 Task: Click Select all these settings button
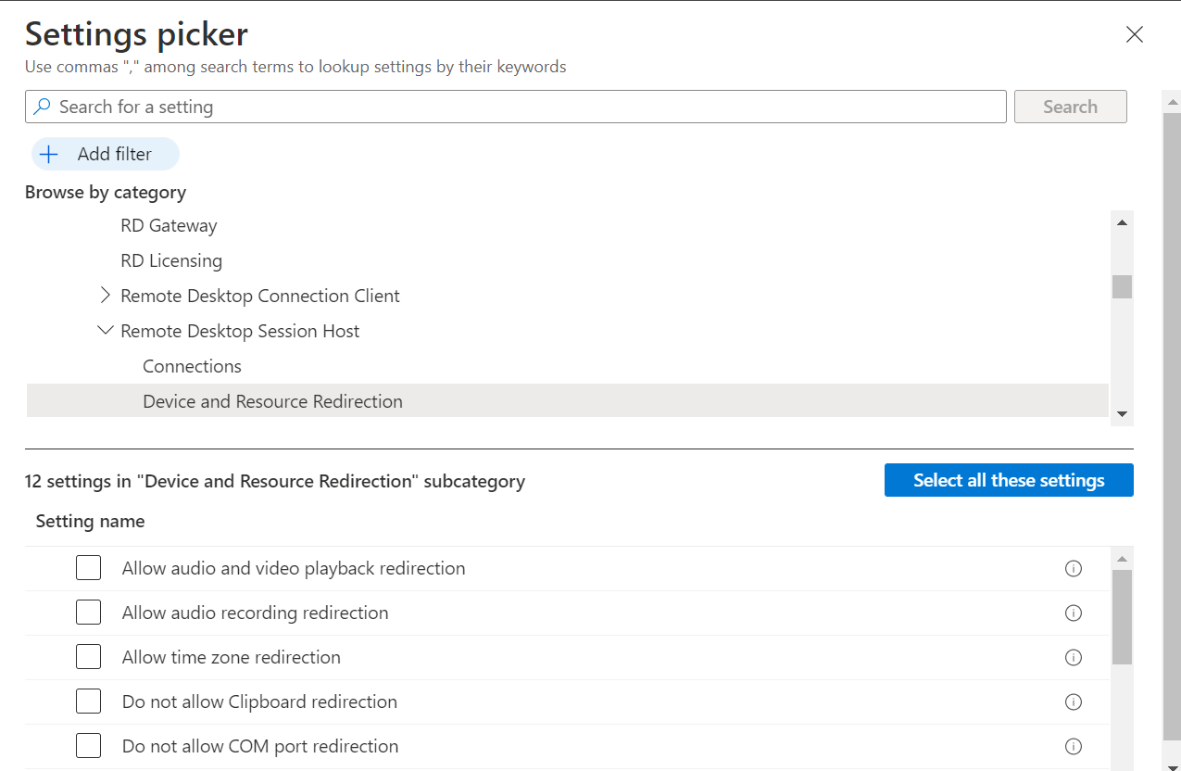tap(1009, 480)
